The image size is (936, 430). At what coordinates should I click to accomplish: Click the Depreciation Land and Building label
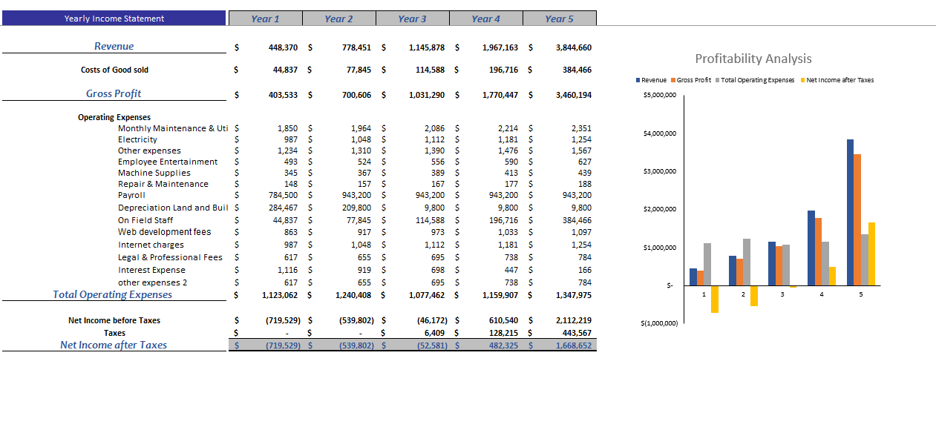172,207
